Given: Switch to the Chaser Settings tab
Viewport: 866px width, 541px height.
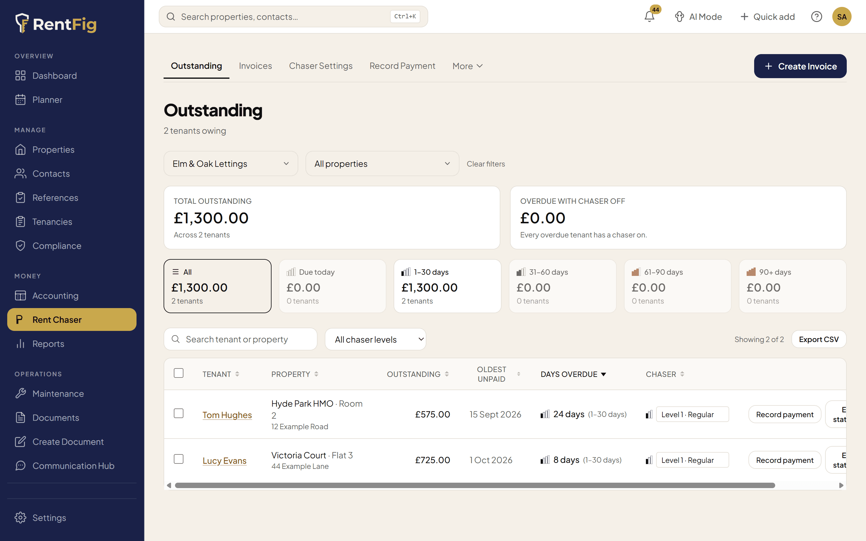Looking at the screenshot, I should pyautogui.click(x=321, y=66).
